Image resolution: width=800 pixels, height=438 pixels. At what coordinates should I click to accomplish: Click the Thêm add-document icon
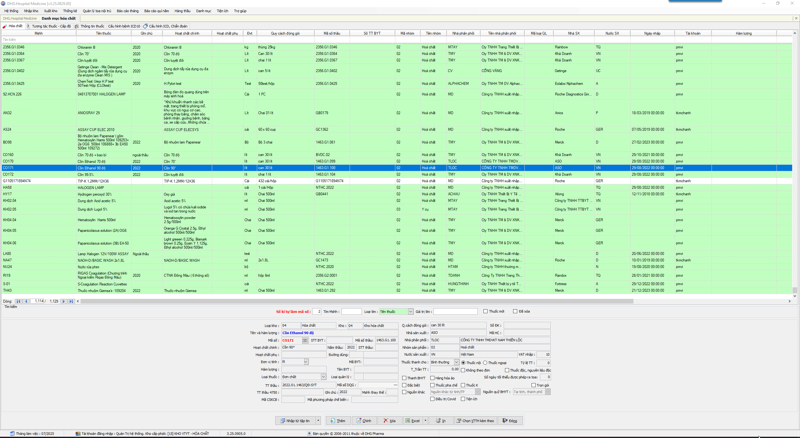333,421
